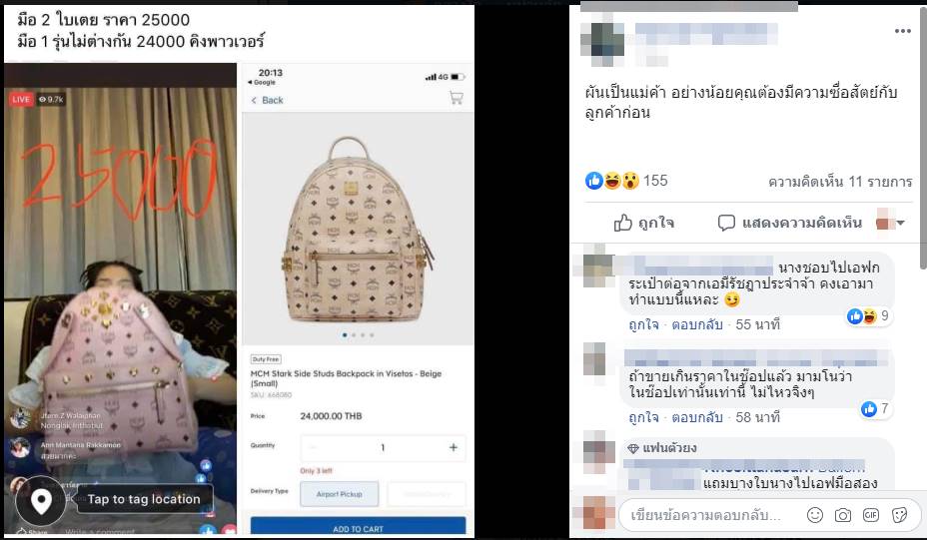927x540 pixels.
Task: Open the emoji picker in reply box
Action: tap(815, 515)
